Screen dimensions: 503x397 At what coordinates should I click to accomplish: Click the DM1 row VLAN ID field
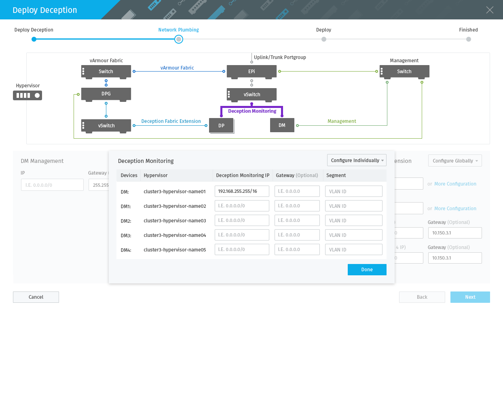(354, 206)
